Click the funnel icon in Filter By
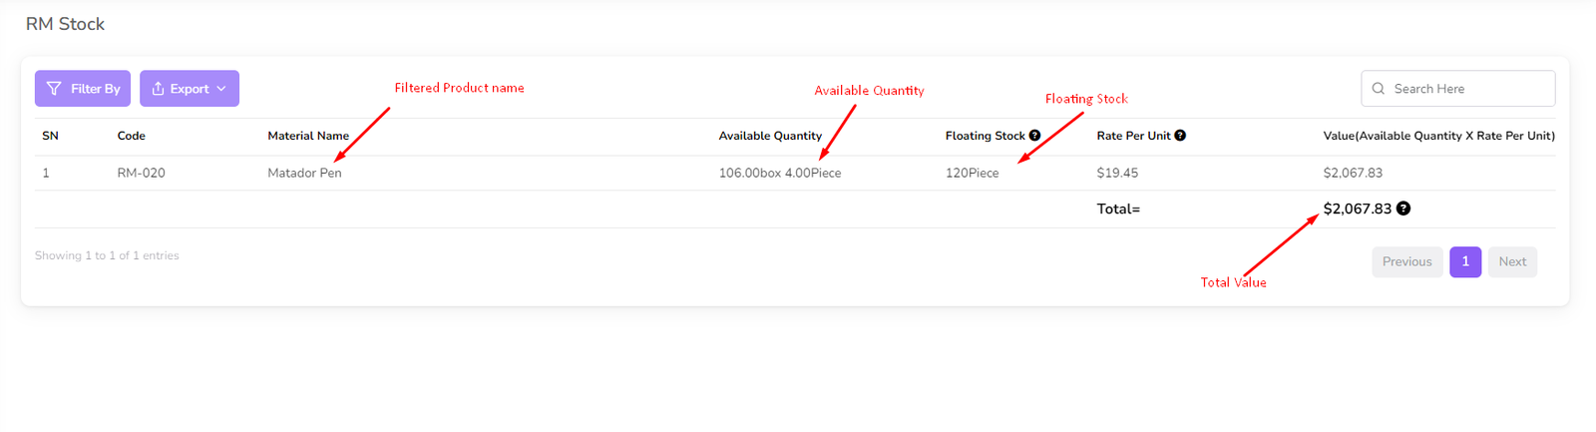Image resolution: width=1596 pixels, height=432 pixels. (54, 89)
